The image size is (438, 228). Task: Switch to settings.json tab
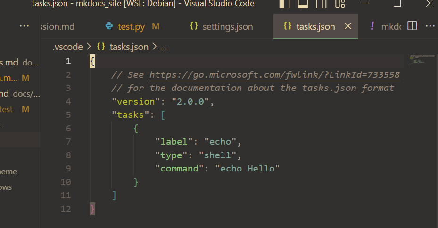(228, 26)
